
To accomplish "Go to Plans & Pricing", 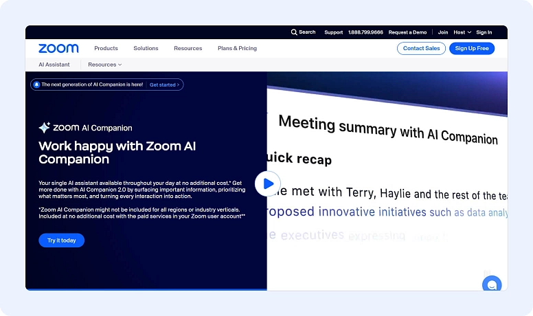I will [x=237, y=48].
